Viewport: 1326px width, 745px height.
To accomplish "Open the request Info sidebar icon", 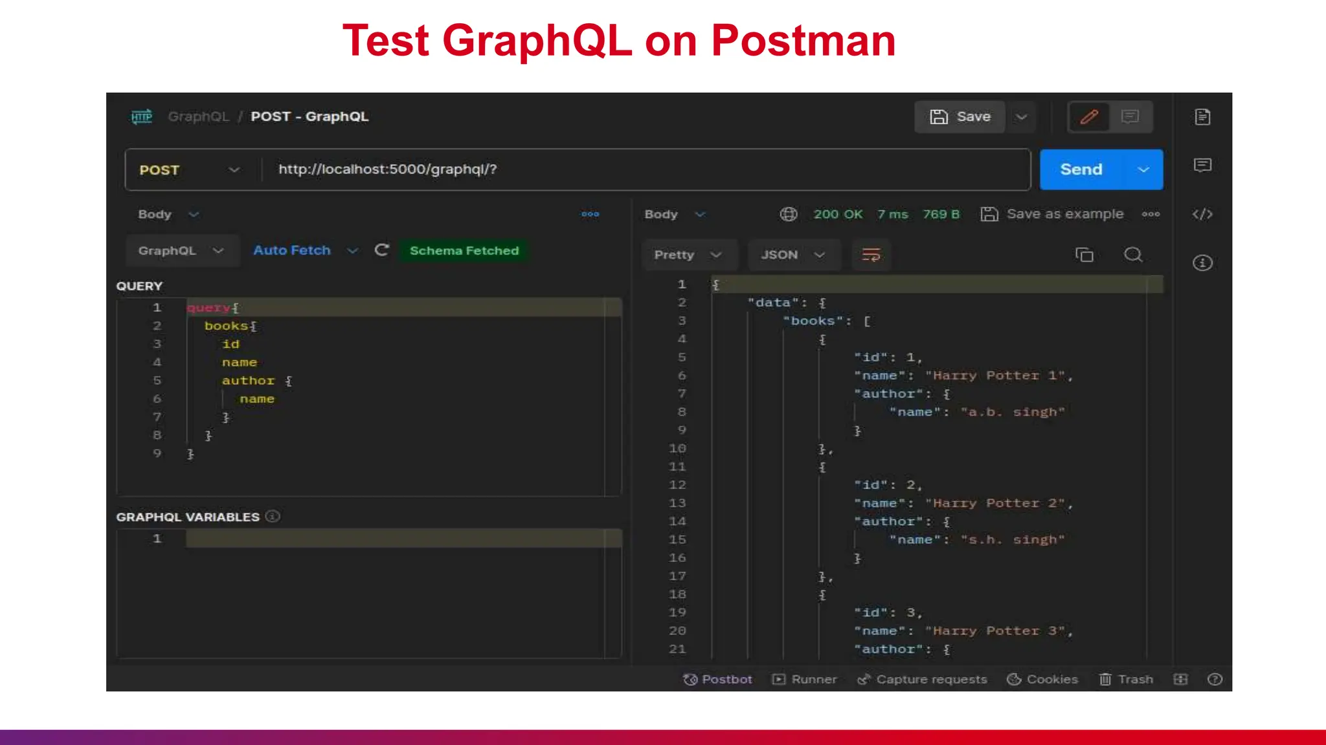I will (1202, 263).
